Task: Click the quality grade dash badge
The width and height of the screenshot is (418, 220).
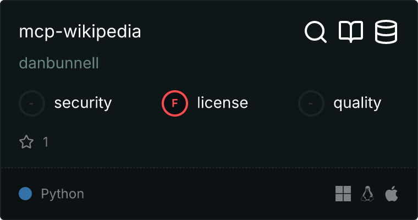Action: click(x=311, y=103)
